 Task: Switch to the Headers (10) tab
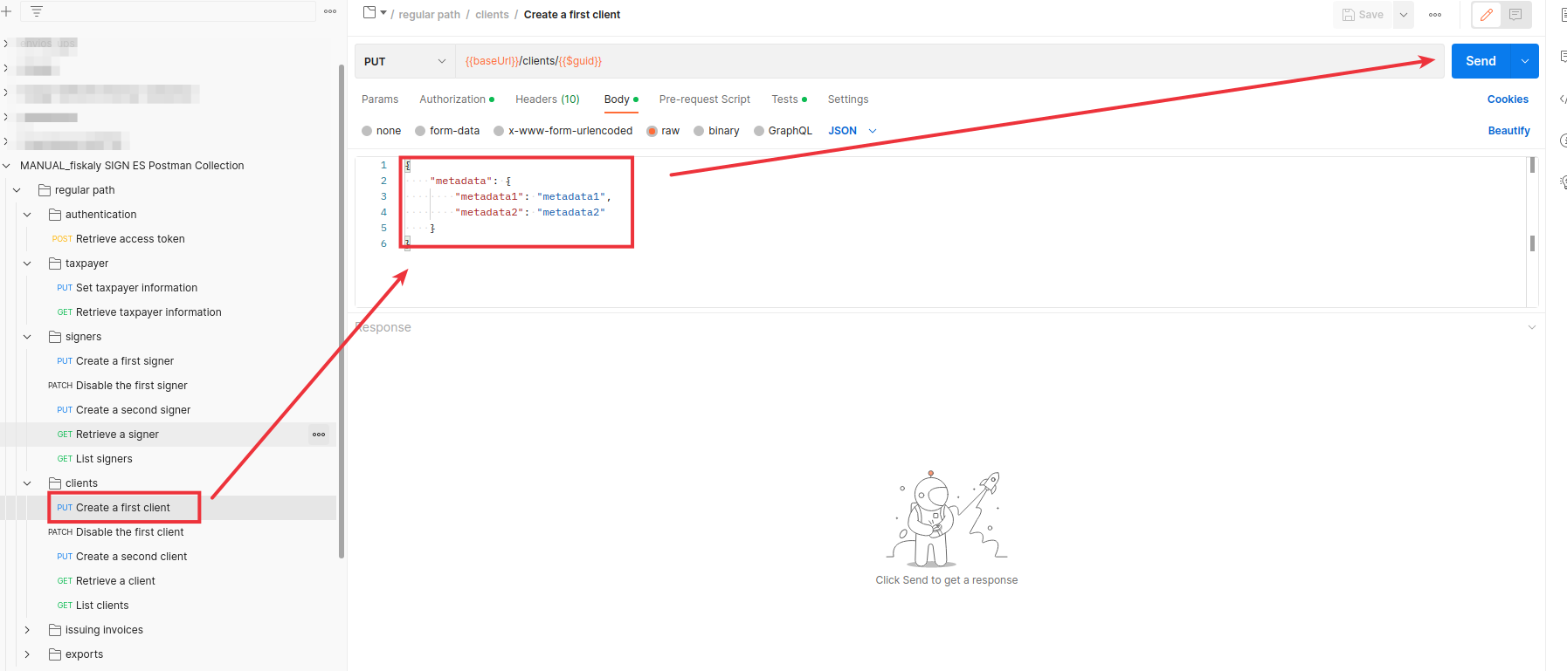[x=547, y=99]
